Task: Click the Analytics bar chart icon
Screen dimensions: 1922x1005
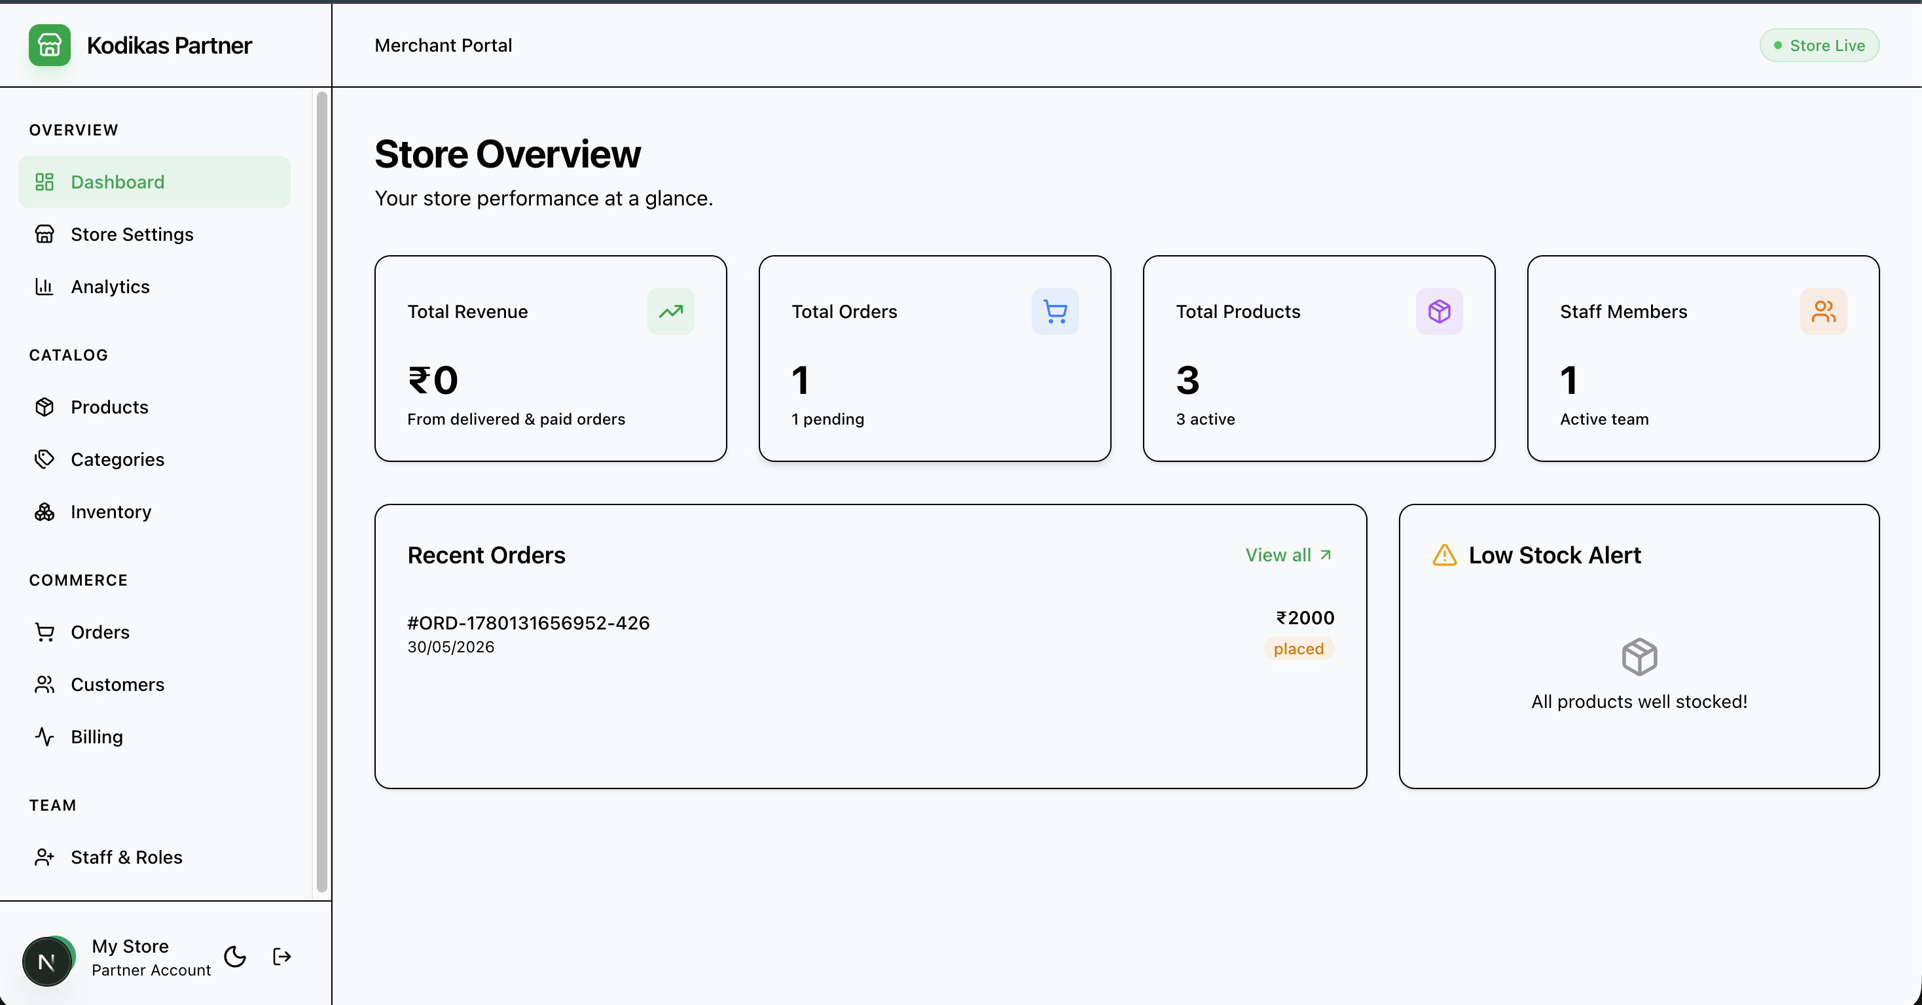Action: (x=45, y=287)
